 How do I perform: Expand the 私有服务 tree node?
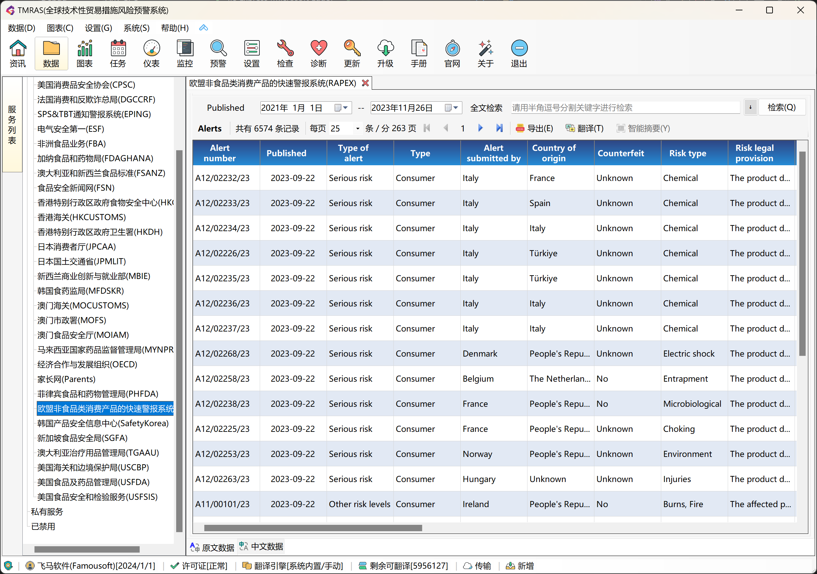pos(46,512)
